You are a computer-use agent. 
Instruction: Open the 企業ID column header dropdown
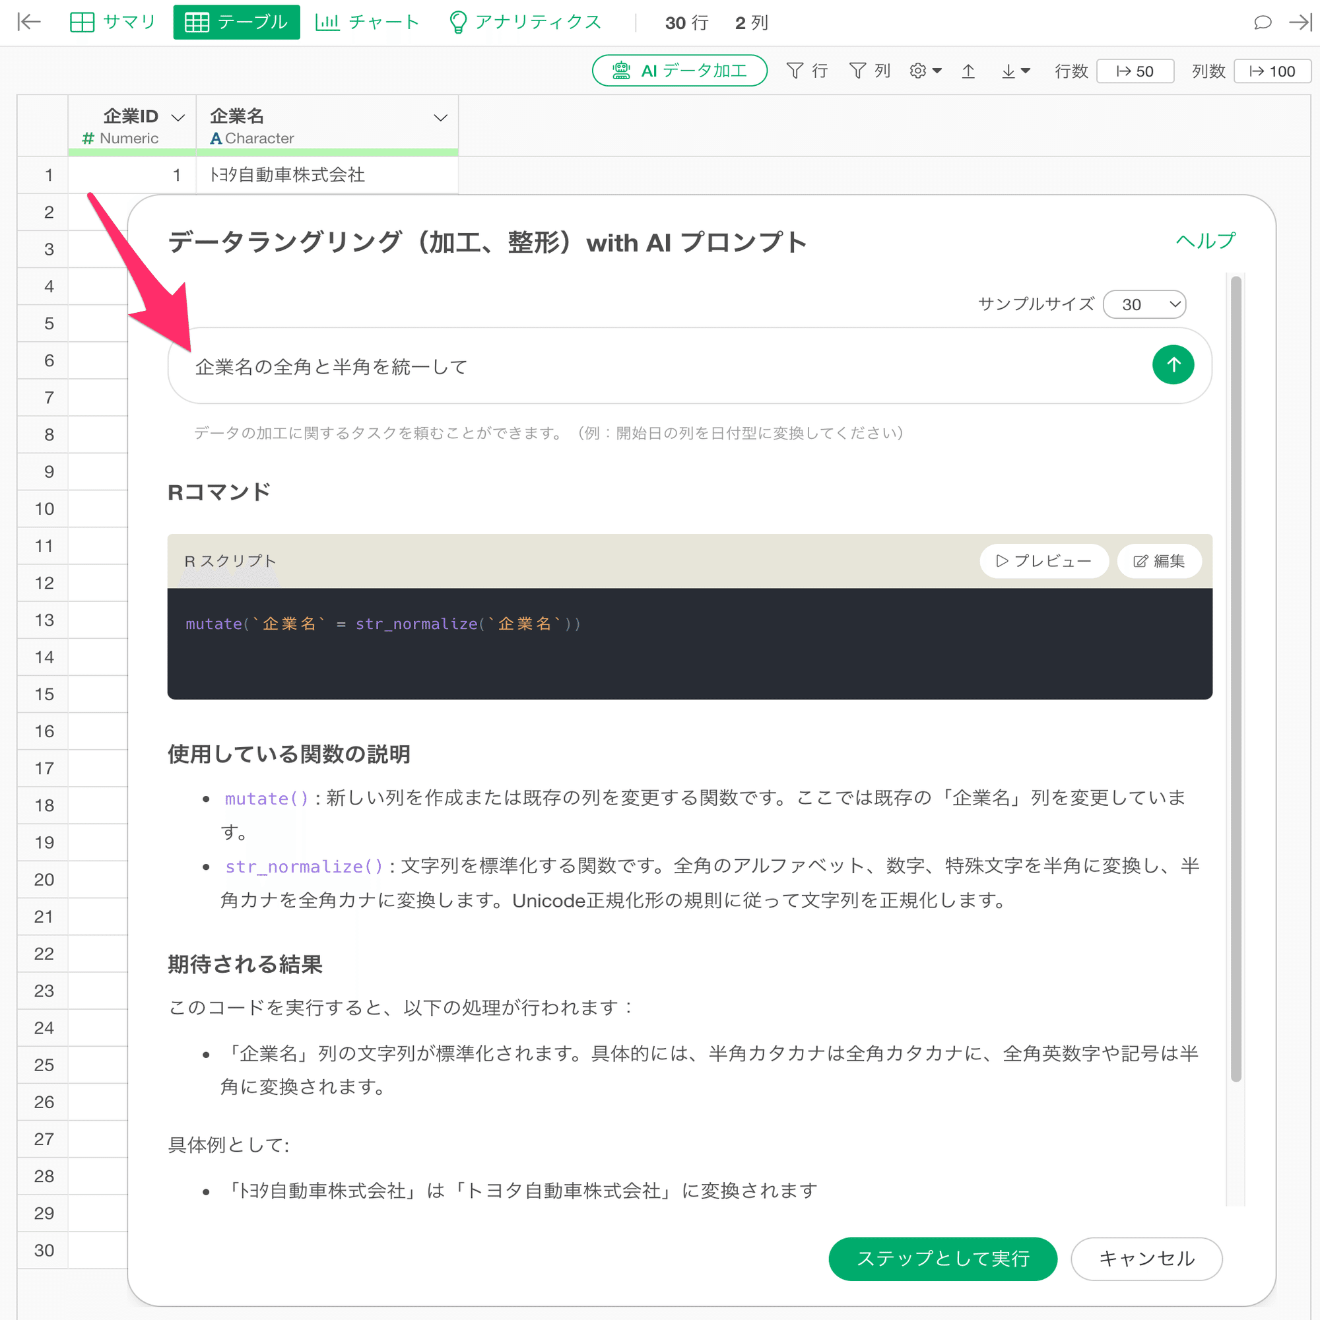[178, 117]
